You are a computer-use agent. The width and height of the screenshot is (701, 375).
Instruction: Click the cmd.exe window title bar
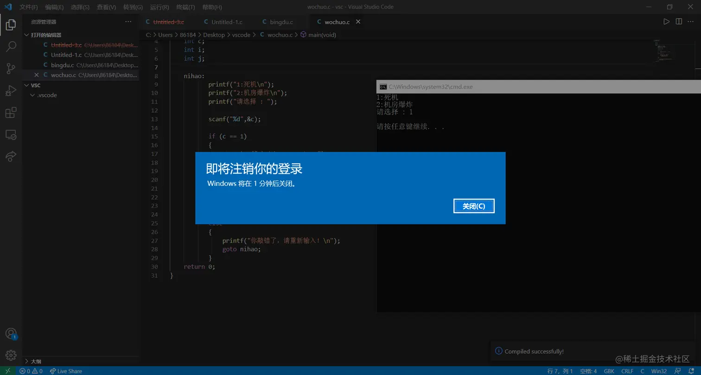coord(538,87)
